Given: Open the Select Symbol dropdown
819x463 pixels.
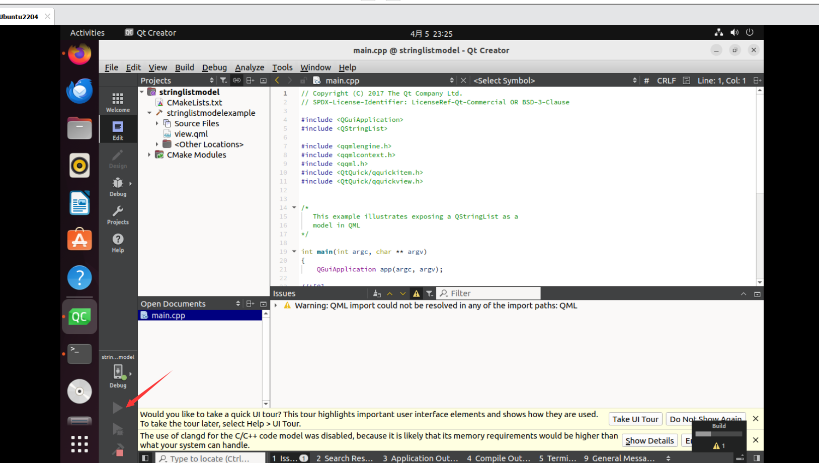Looking at the screenshot, I should 555,80.
